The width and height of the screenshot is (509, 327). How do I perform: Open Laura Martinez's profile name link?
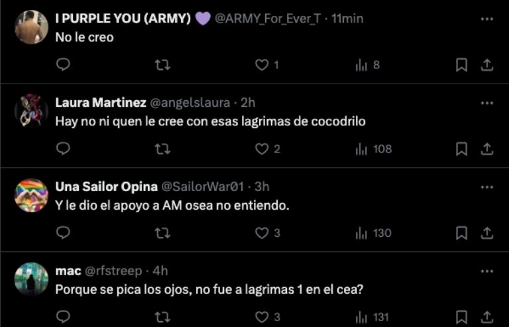[x=101, y=103]
